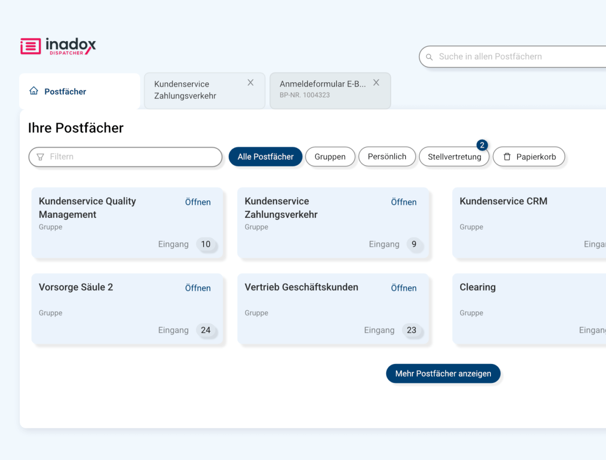Click the home icon in Postfächer tab
This screenshot has width=606, height=460.
click(x=34, y=91)
